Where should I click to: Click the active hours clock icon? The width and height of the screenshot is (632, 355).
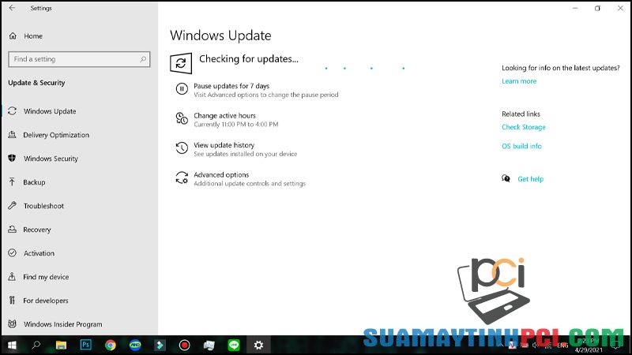[182, 118]
